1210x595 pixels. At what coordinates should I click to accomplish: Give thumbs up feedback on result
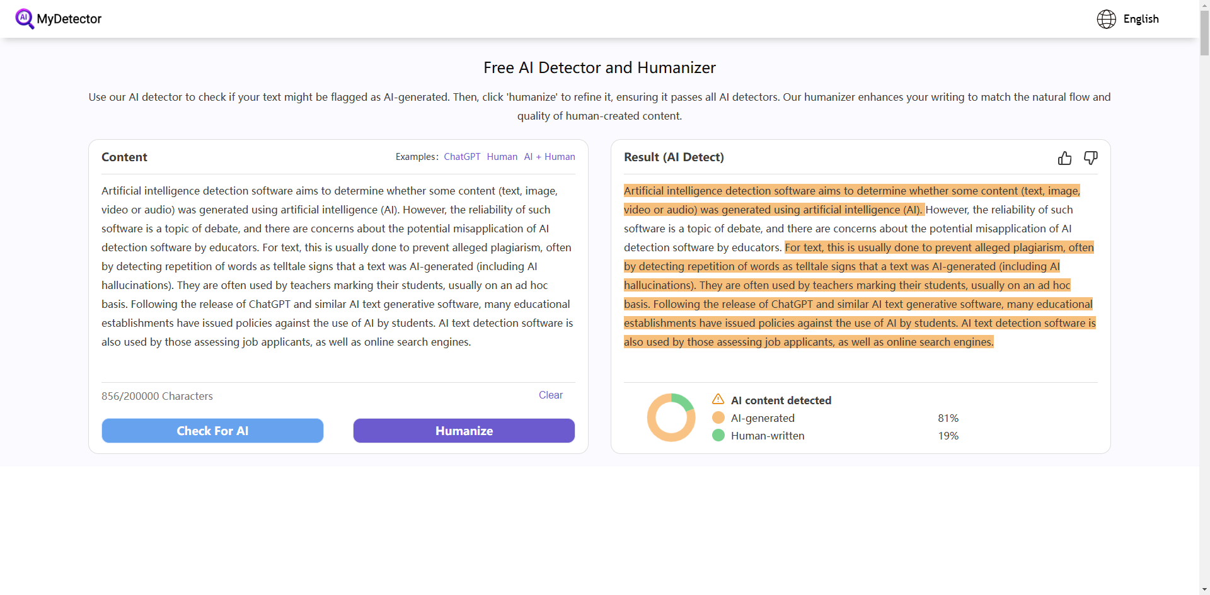[x=1064, y=158]
